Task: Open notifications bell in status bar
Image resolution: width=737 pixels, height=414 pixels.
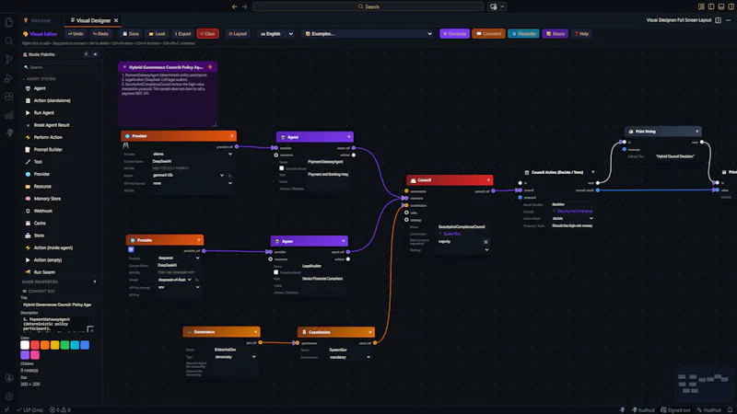Action: click(x=730, y=409)
